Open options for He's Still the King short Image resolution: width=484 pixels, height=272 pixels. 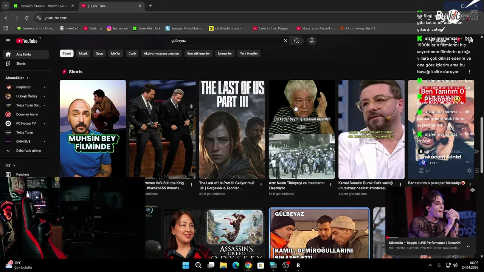coord(192,185)
